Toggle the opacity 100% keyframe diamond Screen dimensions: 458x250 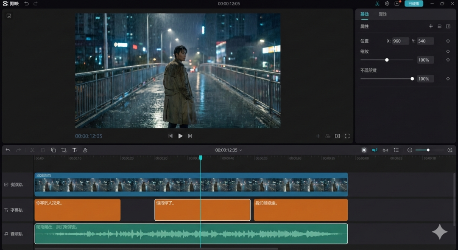pyautogui.click(x=448, y=79)
